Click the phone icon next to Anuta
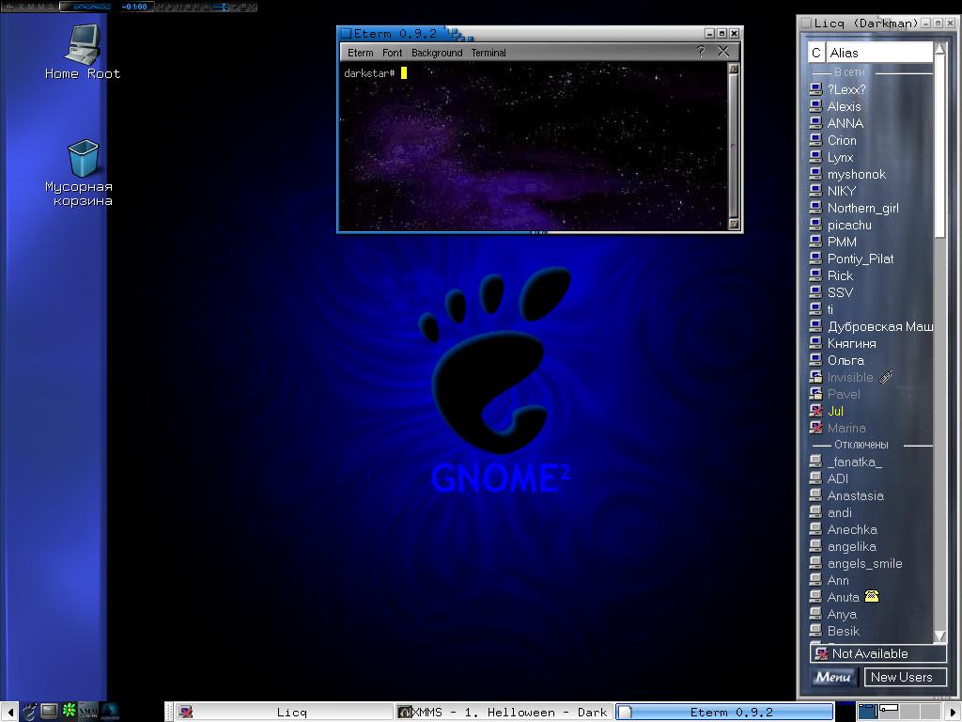Image resolution: width=962 pixels, height=722 pixels. point(872,596)
